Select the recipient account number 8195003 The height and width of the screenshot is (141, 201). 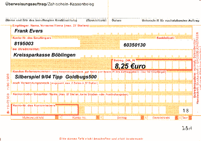point(24,44)
